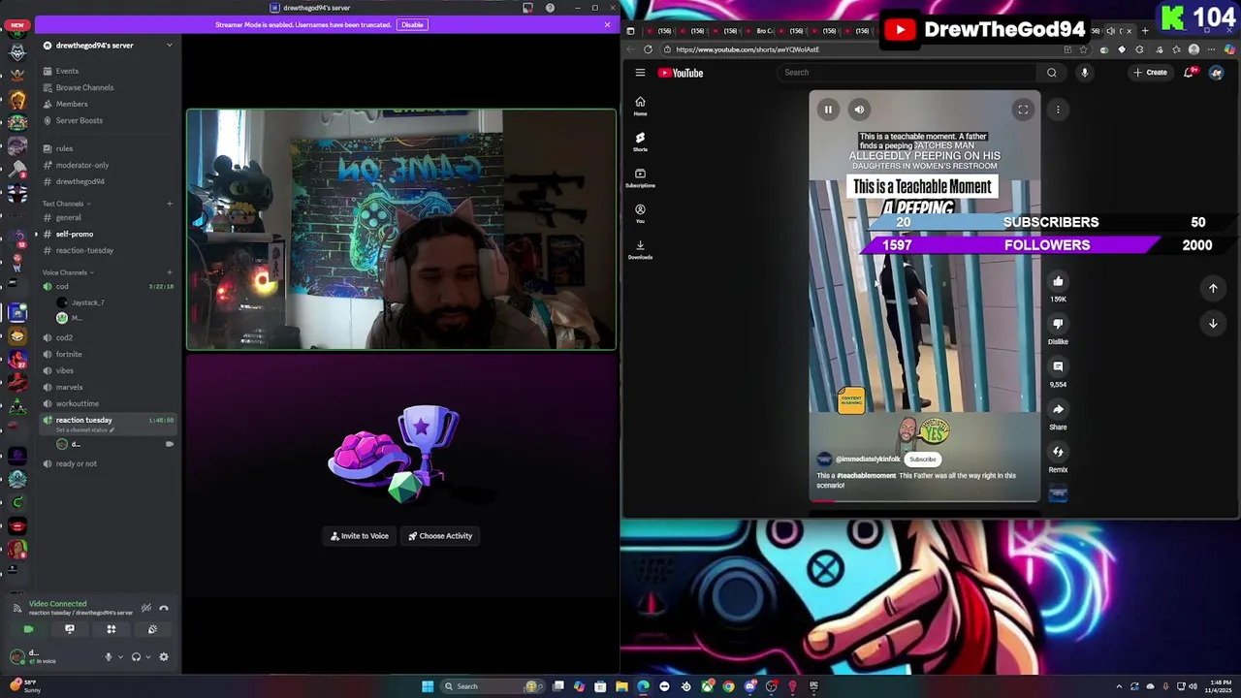Screen dimensions: 1241x698
Task: Open Discord activities launcher icon
Action: coord(111,629)
